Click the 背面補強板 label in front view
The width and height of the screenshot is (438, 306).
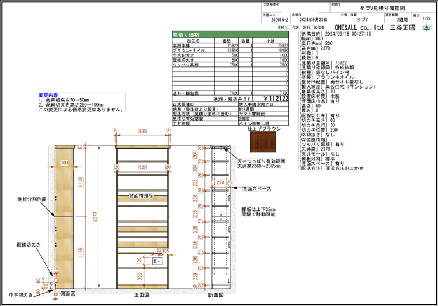(x=141, y=196)
